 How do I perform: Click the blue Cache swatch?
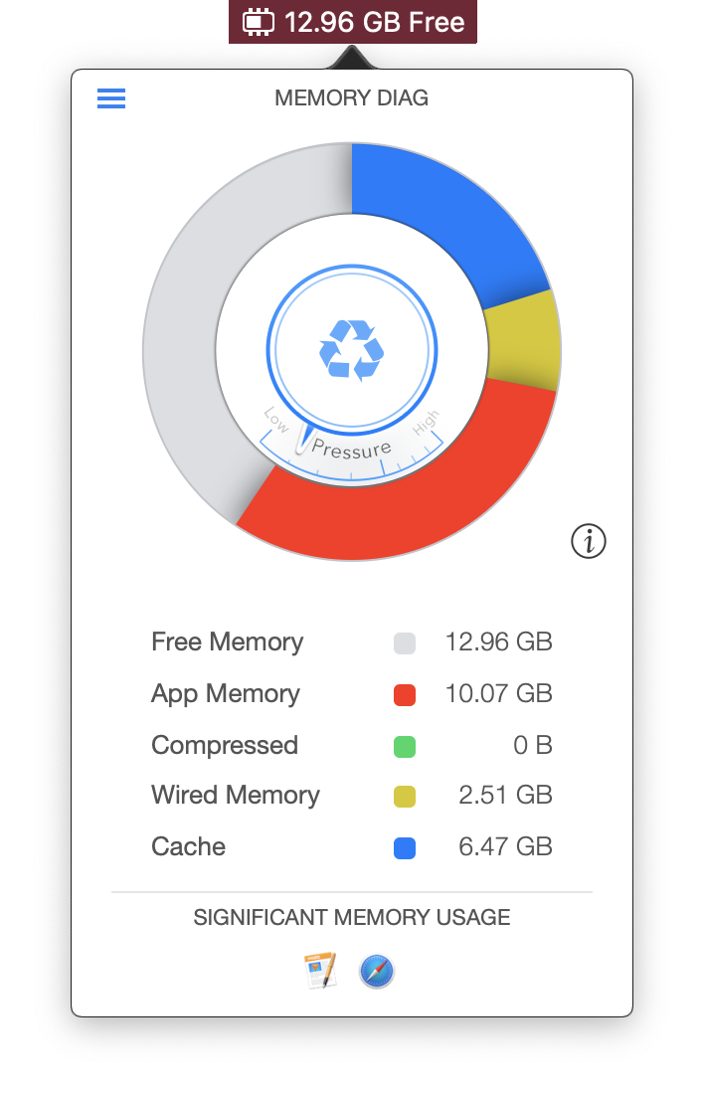pyautogui.click(x=405, y=847)
